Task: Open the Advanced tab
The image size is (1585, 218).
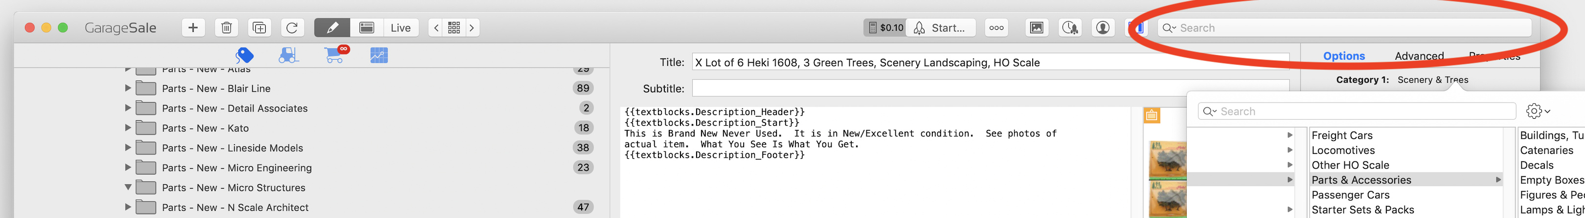Action: tap(1419, 56)
